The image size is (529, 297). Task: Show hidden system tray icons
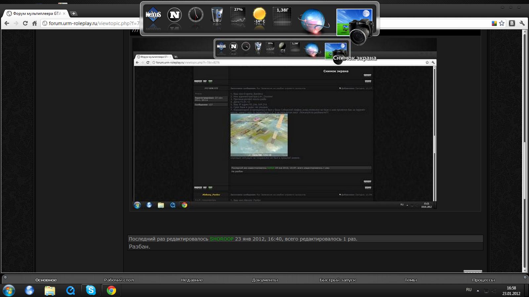click(478, 290)
